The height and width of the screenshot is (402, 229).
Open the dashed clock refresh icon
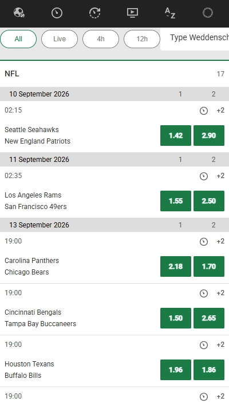click(94, 13)
